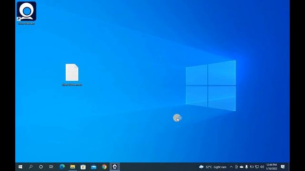Open the battery status tray icon
This screenshot has height=171, width=305.
tap(252, 167)
